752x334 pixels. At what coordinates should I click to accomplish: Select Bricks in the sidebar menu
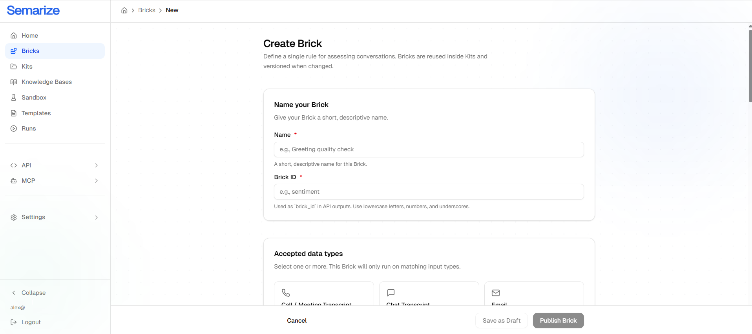pyautogui.click(x=31, y=51)
